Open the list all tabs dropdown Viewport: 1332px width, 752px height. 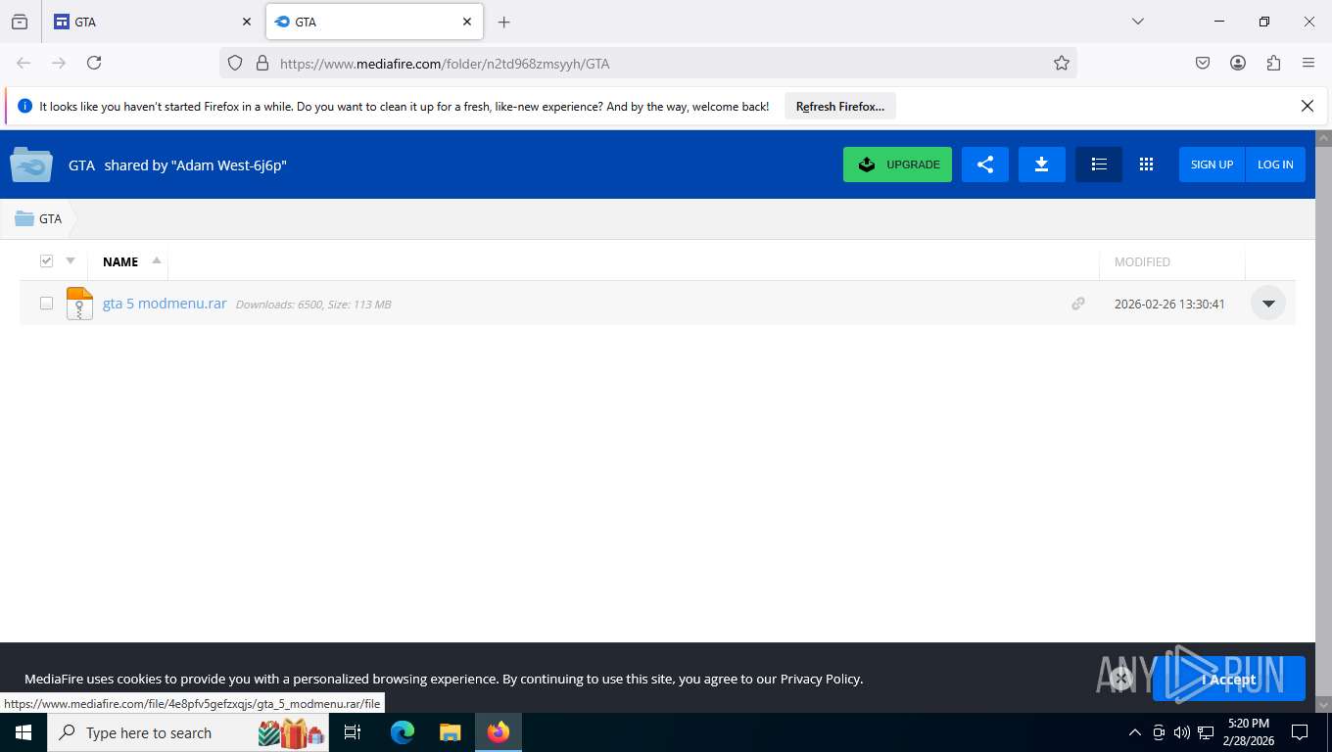tap(1137, 22)
